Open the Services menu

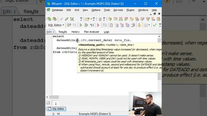(118, 10)
